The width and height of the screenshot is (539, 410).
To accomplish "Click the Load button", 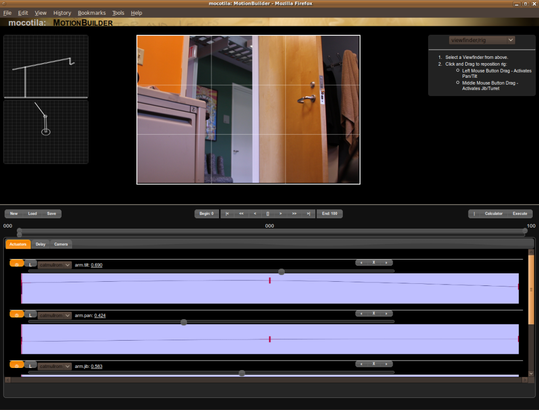I will click(x=32, y=213).
